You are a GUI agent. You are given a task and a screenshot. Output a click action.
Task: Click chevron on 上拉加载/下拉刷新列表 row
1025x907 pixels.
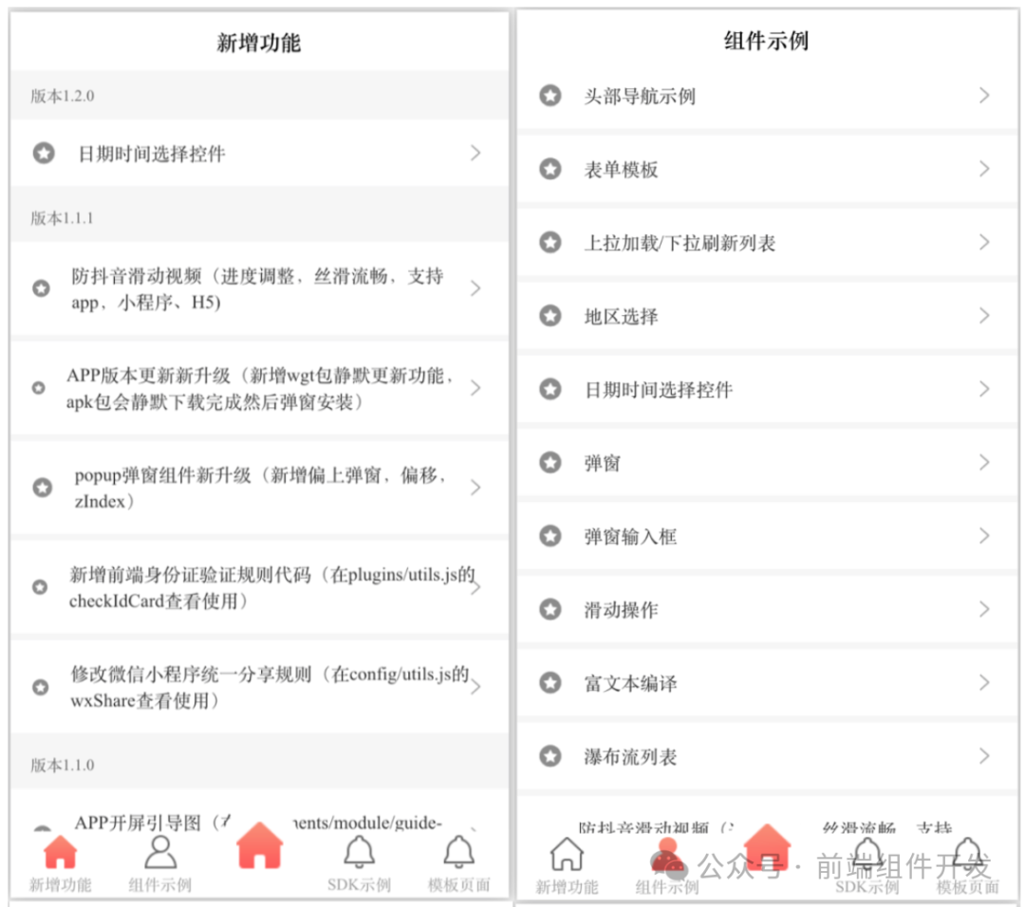click(x=984, y=243)
